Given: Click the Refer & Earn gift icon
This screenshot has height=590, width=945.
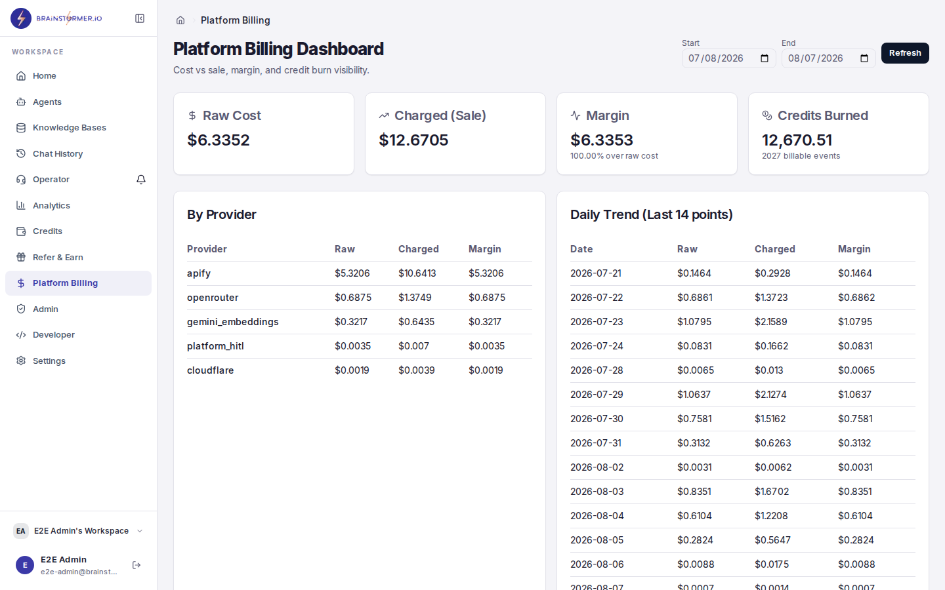Looking at the screenshot, I should (x=21, y=257).
